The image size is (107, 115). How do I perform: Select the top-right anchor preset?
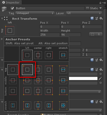tap(49, 69)
